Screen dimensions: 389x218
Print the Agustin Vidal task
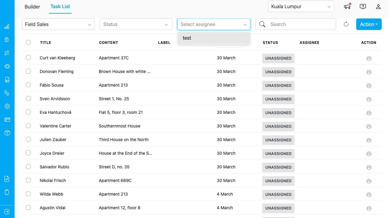369,208
